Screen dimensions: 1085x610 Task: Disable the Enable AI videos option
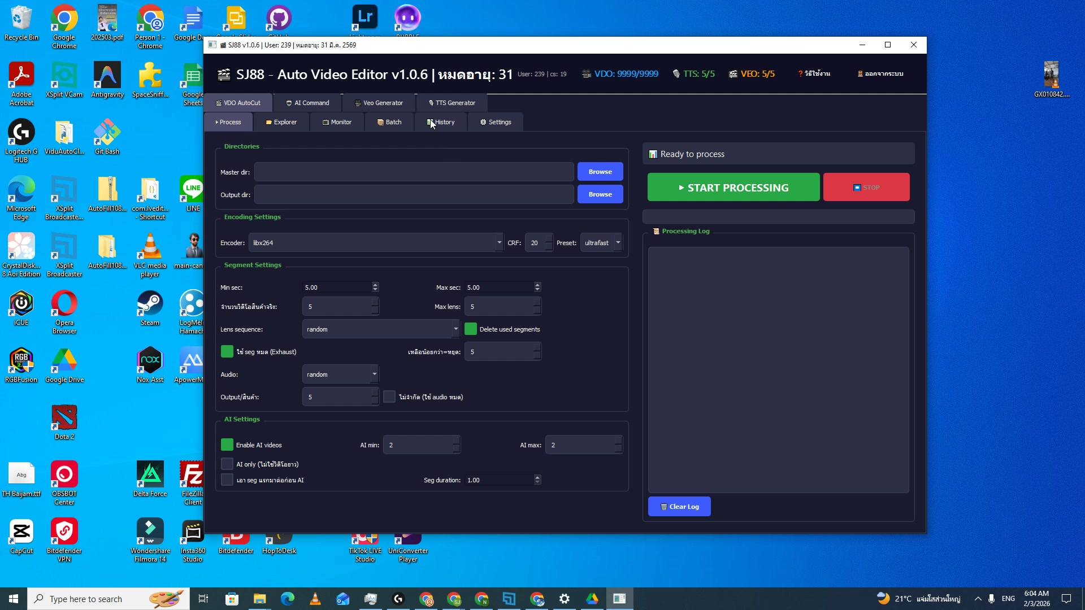click(x=227, y=445)
